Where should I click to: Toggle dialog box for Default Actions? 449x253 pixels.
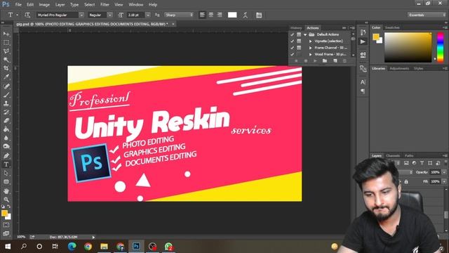pyautogui.click(x=299, y=34)
